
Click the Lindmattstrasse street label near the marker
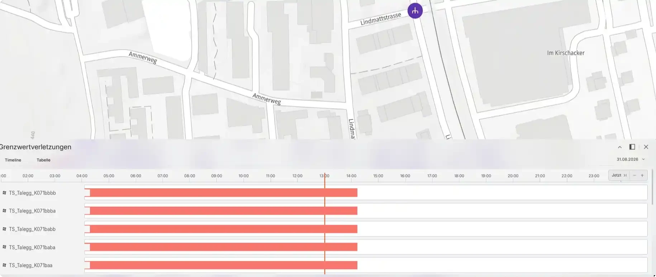[381, 19]
